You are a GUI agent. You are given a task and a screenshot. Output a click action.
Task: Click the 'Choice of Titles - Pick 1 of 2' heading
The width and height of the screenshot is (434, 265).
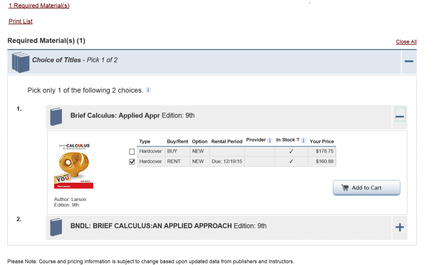(75, 60)
